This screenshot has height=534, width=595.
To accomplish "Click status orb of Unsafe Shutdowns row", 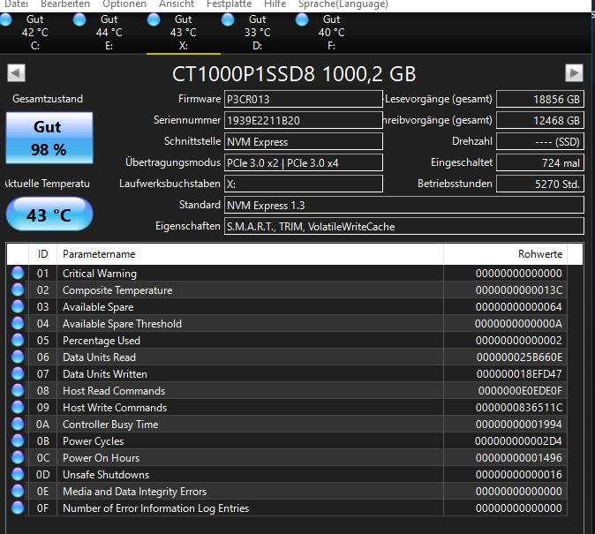I will tap(18, 474).
